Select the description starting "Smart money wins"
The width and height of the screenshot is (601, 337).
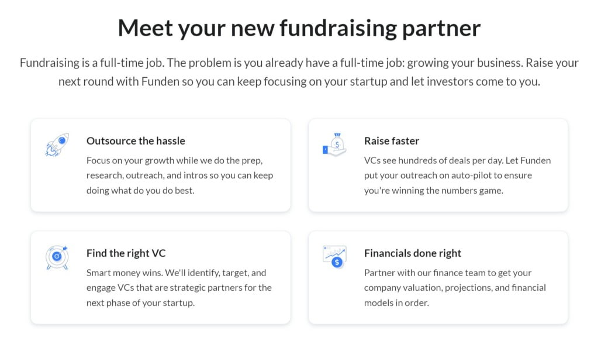pos(179,288)
